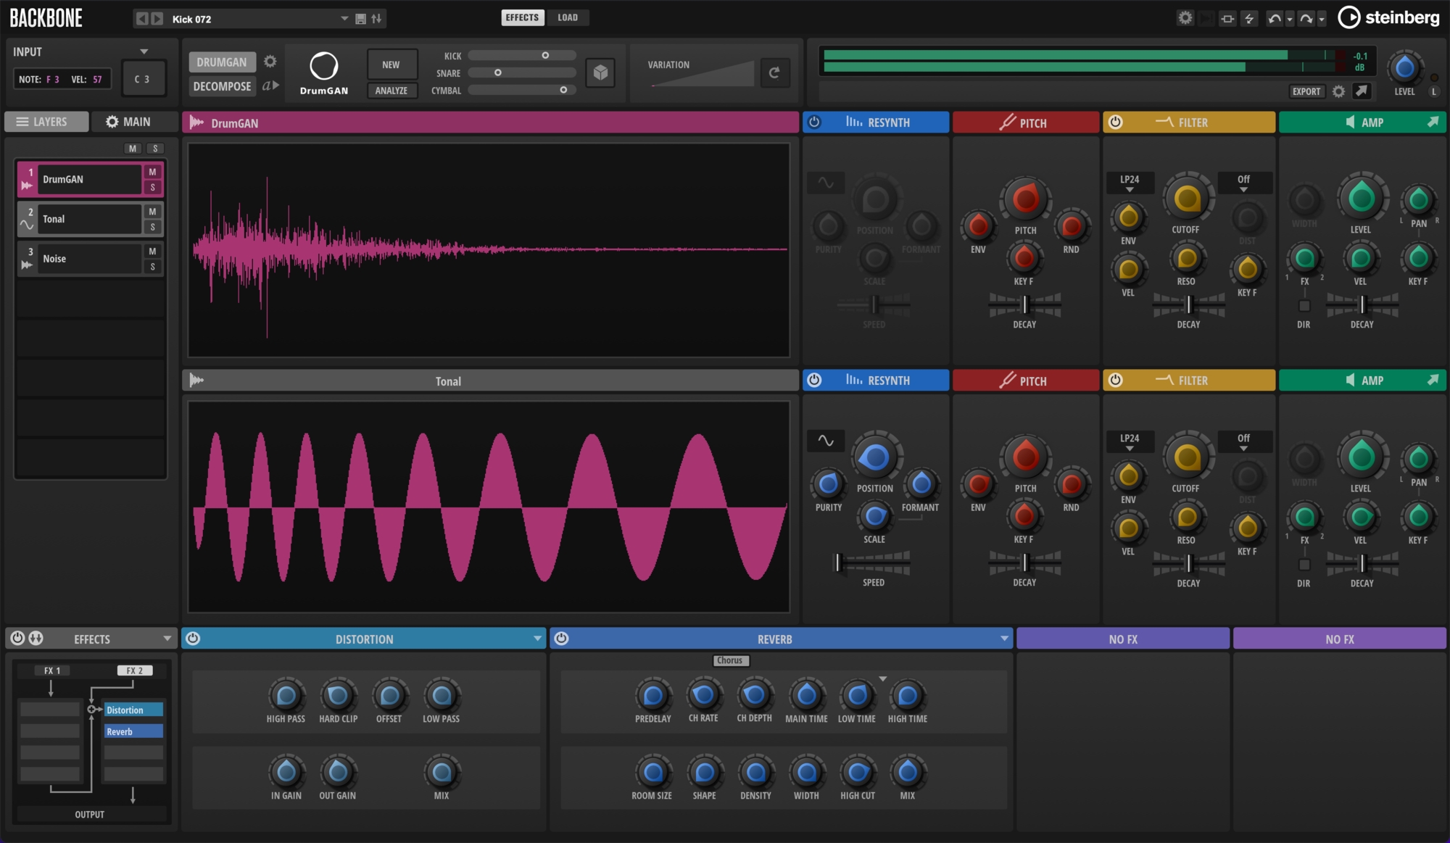Pop out the first AMP section via its arrow icon
Viewport: 1450px width, 843px height.
coord(1434,122)
